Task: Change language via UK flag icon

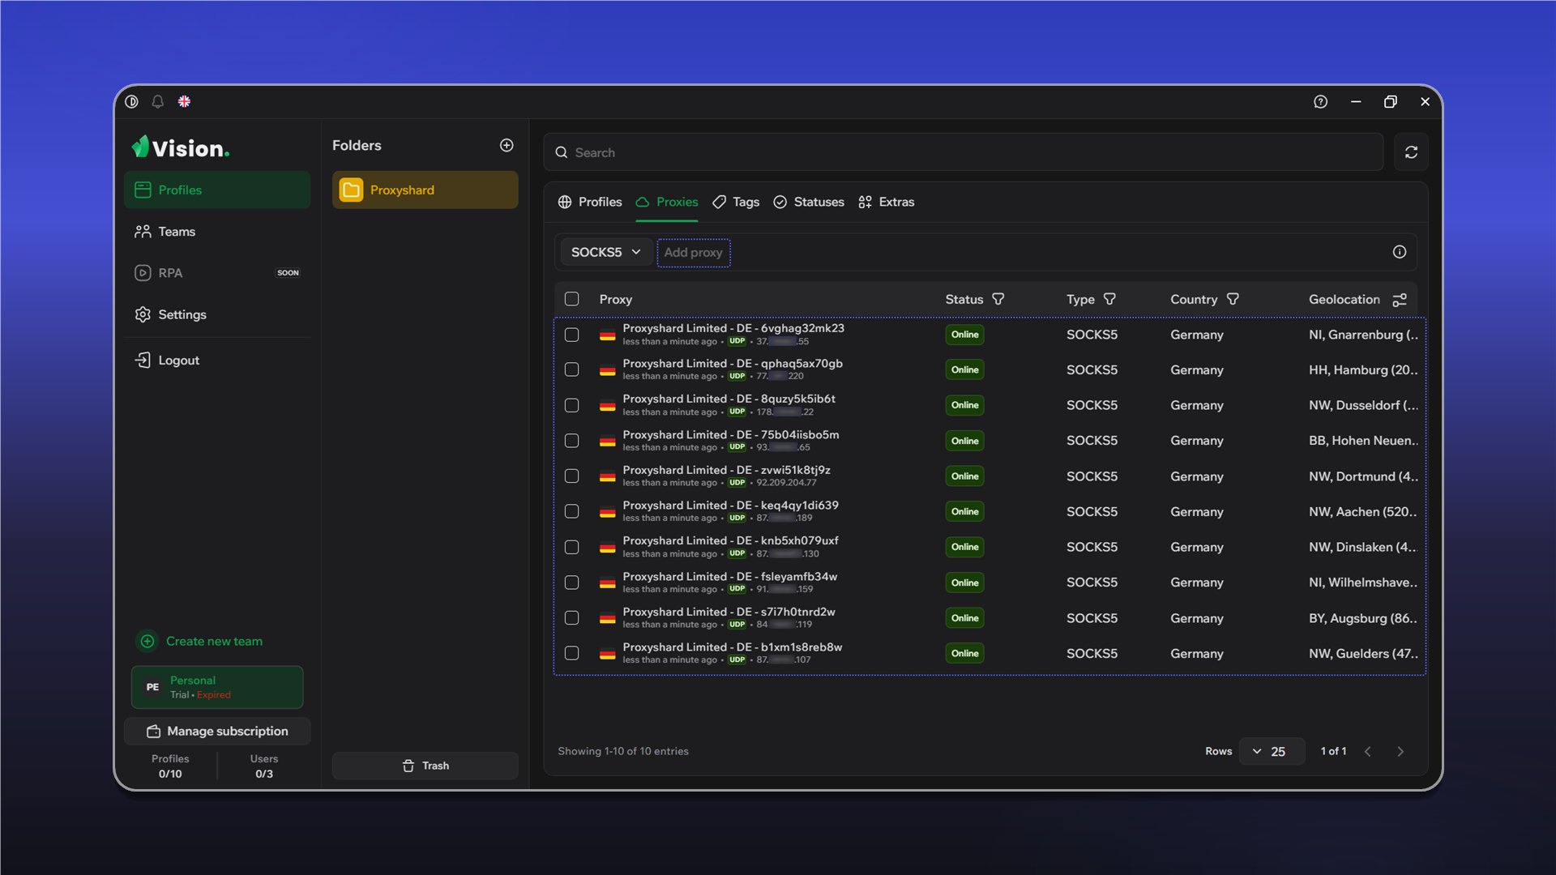Action: (184, 101)
